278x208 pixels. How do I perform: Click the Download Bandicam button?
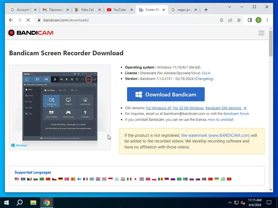166,94
